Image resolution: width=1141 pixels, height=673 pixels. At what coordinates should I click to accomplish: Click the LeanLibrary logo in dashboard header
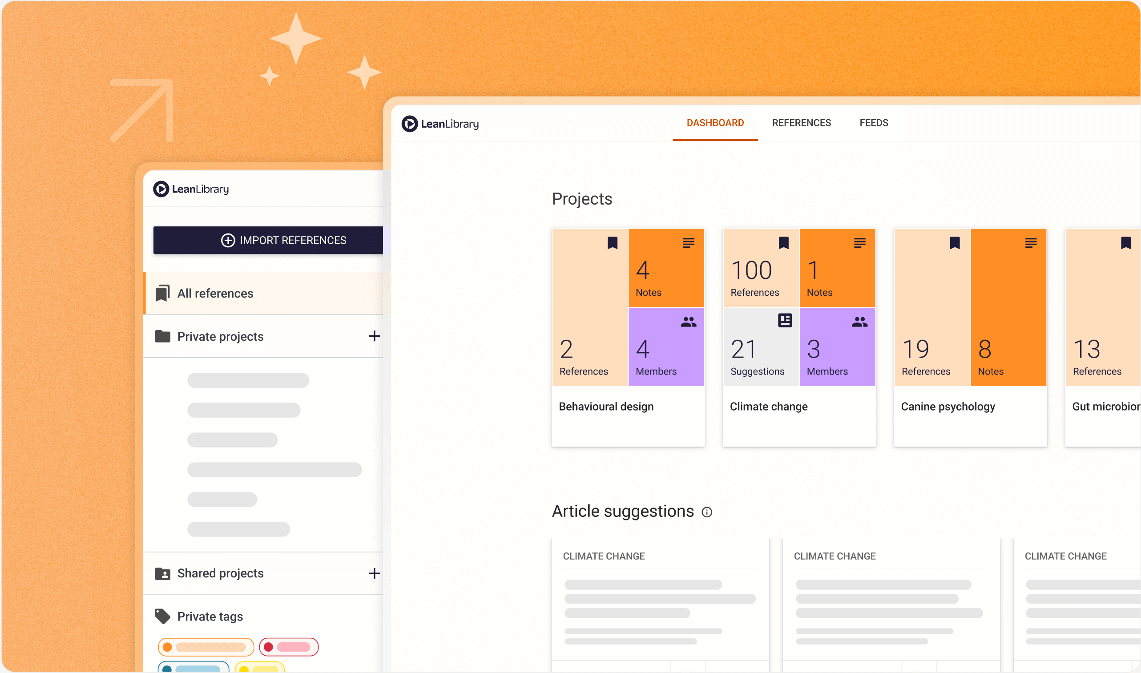click(440, 124)
